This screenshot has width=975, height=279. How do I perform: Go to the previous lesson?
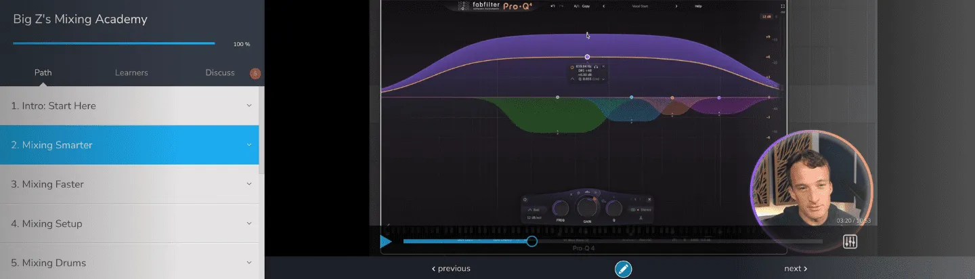coord(451,269)
